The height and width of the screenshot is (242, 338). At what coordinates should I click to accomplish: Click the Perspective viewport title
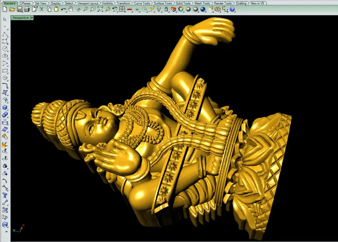tap(21, 18)
